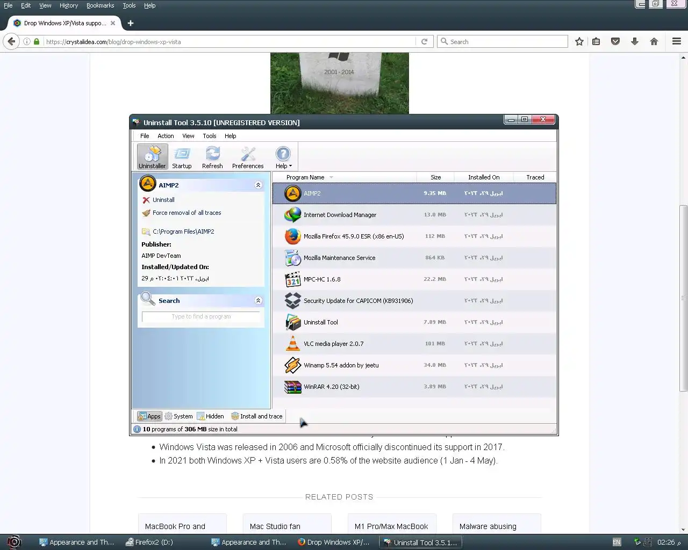Open Tools menu in Uninstall Tool
The width and height of the screenshot is (688, 550).
(x=210, y=136)
